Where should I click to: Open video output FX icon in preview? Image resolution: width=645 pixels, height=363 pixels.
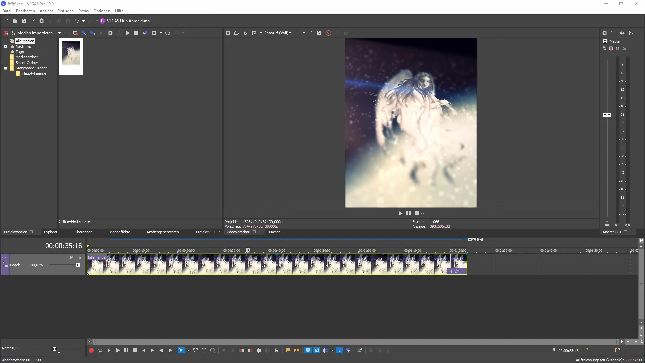coord(246,33)
